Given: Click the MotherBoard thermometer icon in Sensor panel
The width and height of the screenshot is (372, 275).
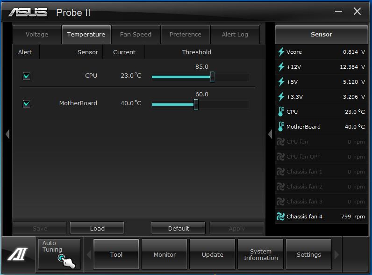Looking at the screenshot, I should [x=281, y=127].
